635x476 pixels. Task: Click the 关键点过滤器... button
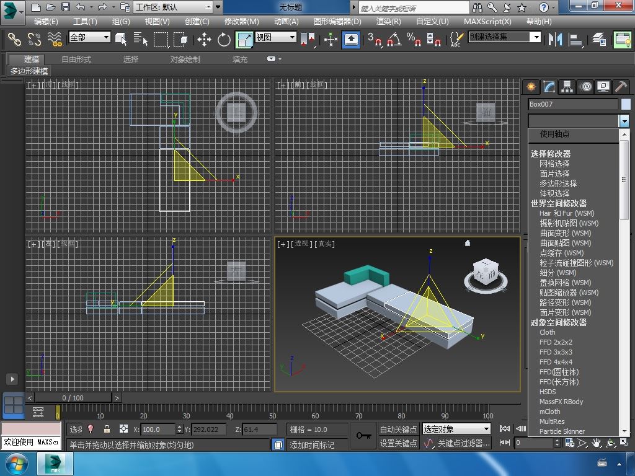pyautogui.click(x=464, y=443)
